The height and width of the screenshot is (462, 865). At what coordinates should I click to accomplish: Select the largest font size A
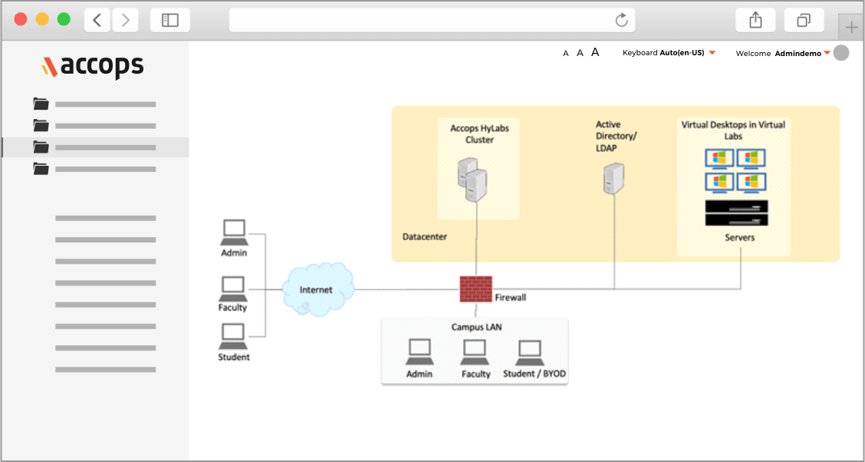click(595, 52)
